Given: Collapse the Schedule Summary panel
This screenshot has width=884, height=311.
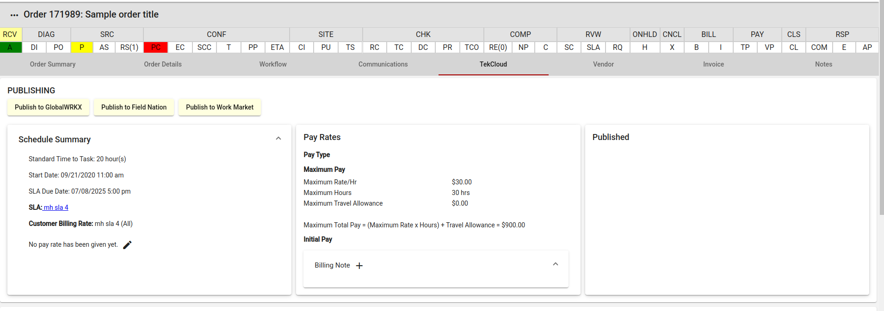Looking at the screenshot, I should click(278, 139).
